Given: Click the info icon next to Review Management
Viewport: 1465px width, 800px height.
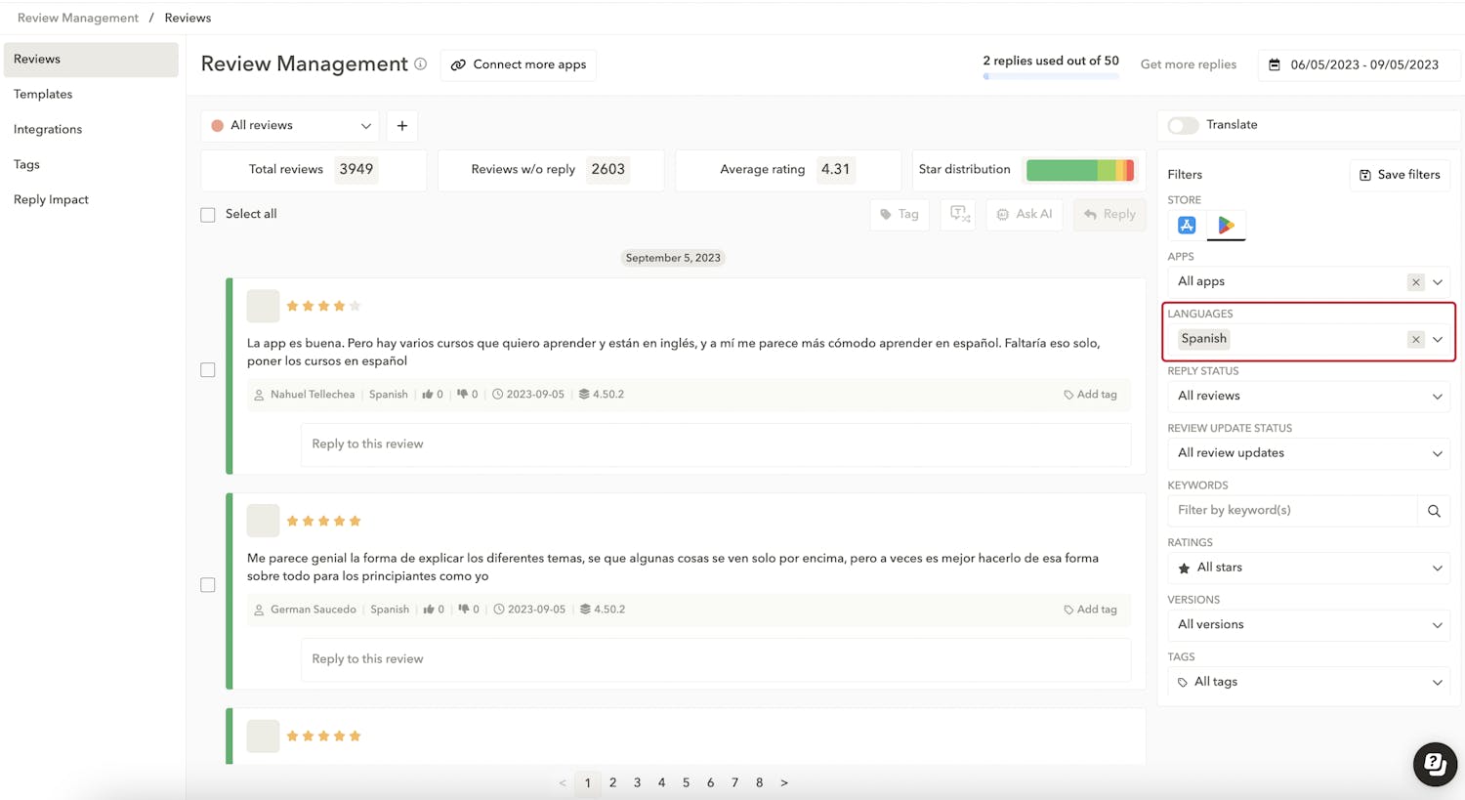Looking at the screenshot, I should click(421, 64).
